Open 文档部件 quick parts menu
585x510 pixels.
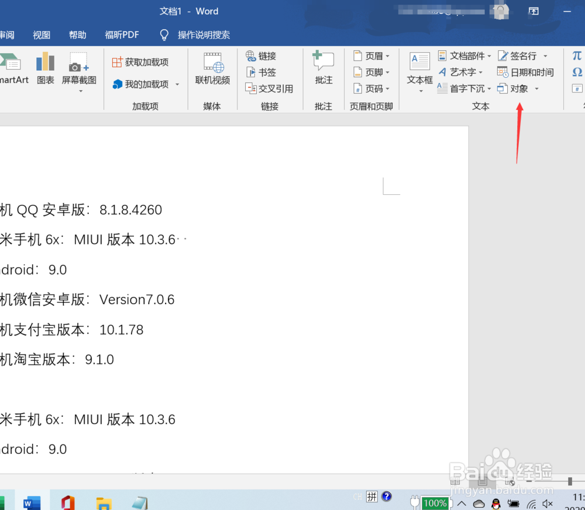pos(464,56)
